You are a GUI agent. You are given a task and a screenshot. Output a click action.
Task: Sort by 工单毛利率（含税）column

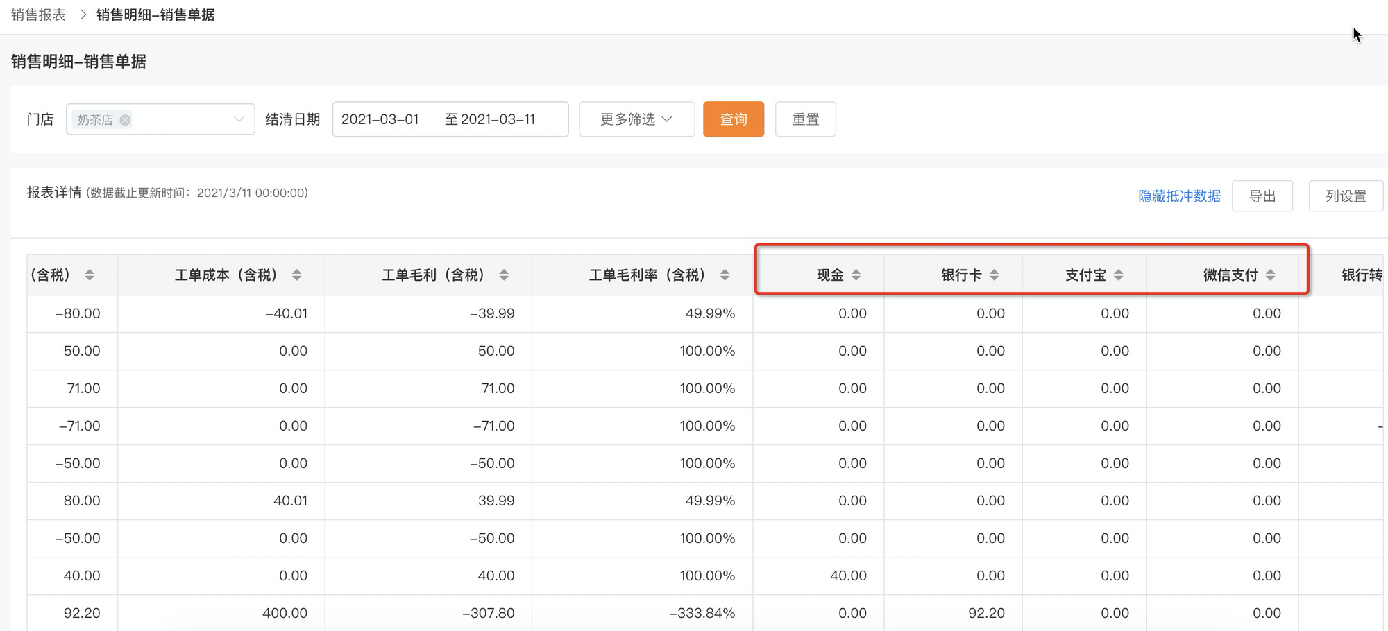tap(725, 275)
